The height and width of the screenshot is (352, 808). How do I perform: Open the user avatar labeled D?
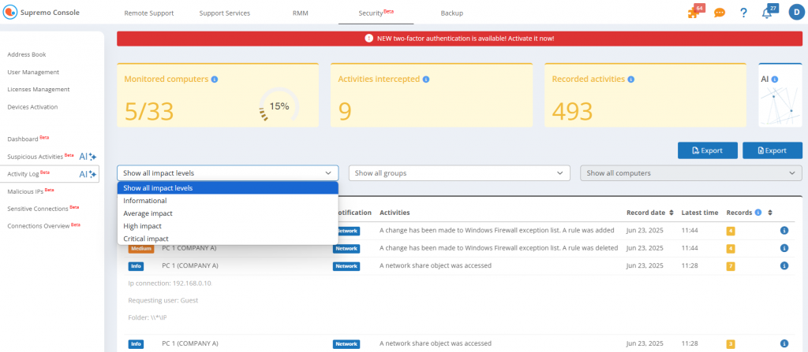tap(796, 13)
